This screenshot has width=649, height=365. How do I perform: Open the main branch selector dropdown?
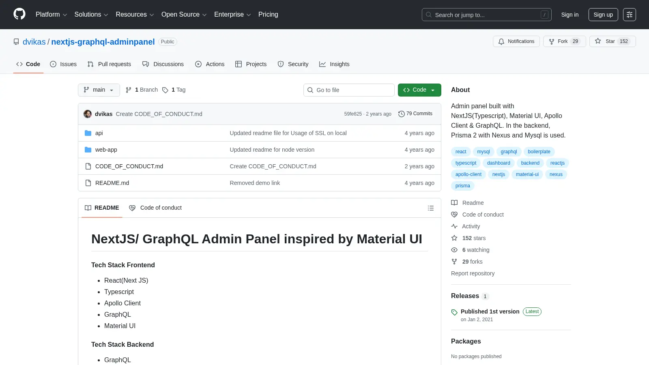99,90
